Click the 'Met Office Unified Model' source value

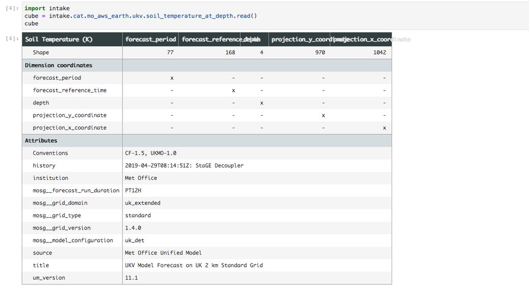click(163, 253)
